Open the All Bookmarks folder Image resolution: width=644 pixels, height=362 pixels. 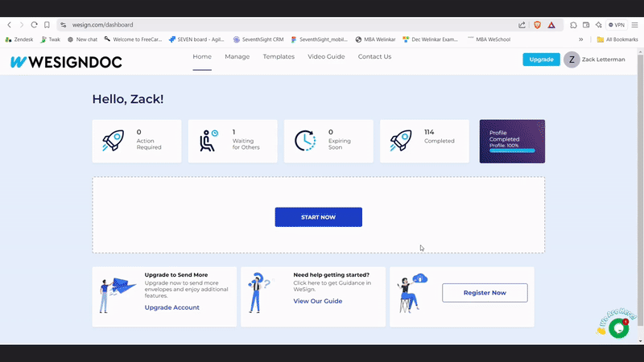(x=616, y=39)
